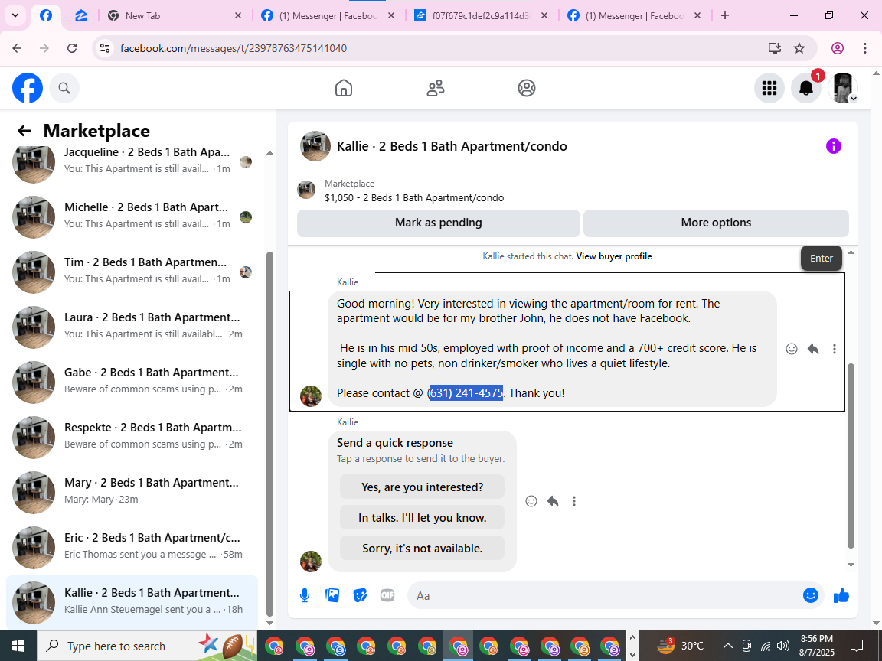
Task: Open more options on Kallie's inquiry message
Action: coord(835,349)
